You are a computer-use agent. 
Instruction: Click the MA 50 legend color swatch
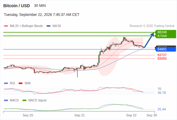coord(49,26)
